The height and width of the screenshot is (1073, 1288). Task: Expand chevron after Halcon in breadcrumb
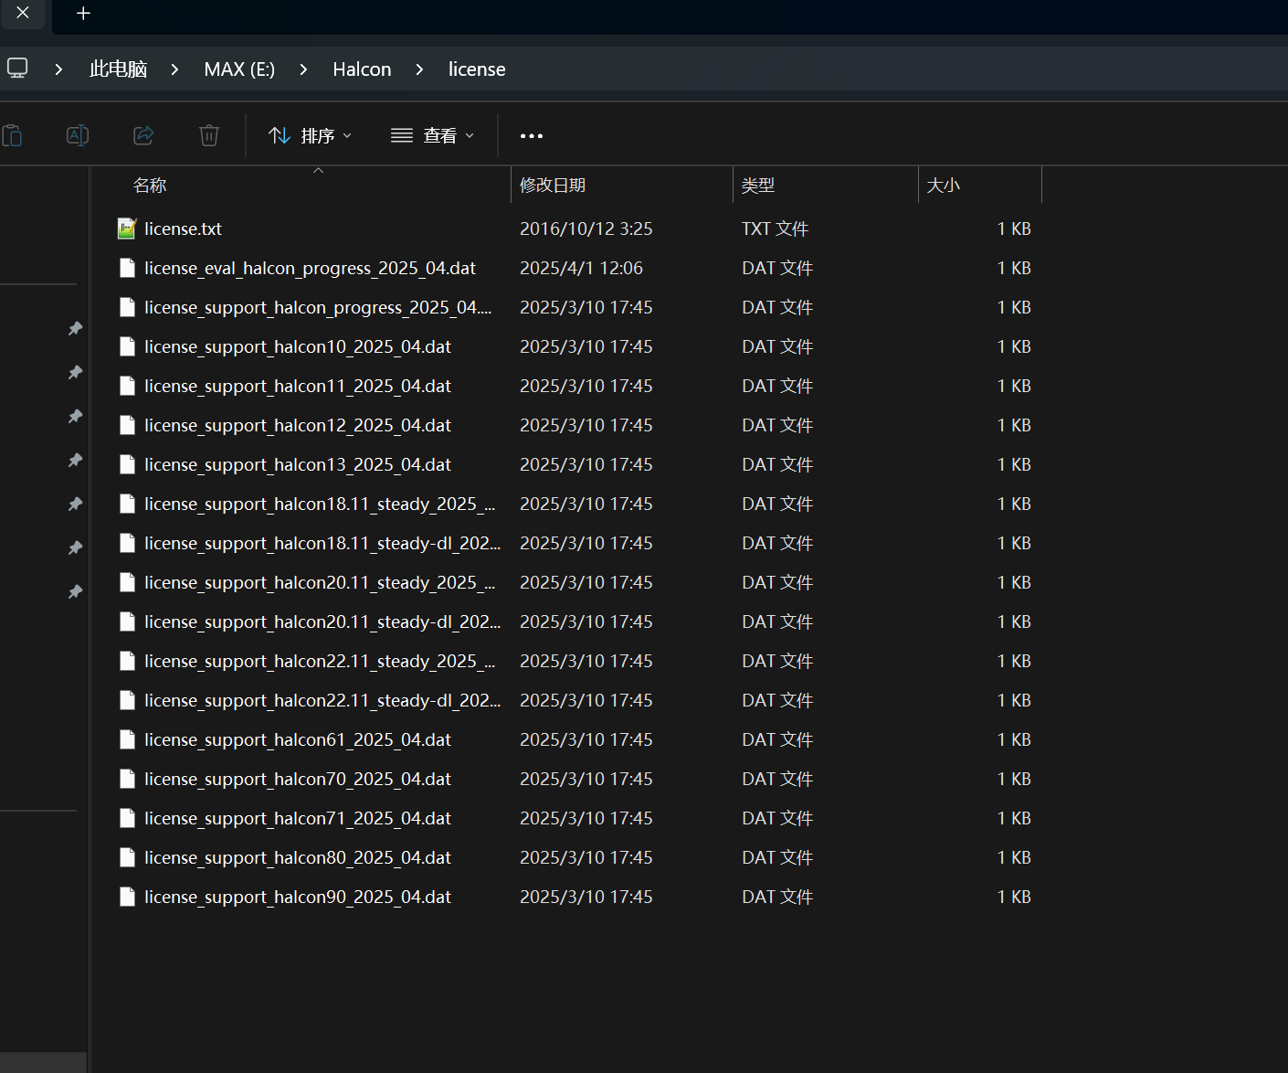419,69
